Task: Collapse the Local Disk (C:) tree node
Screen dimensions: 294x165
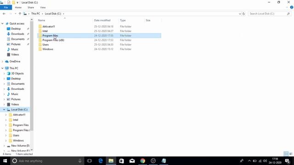Action: (x=4, y=110)
